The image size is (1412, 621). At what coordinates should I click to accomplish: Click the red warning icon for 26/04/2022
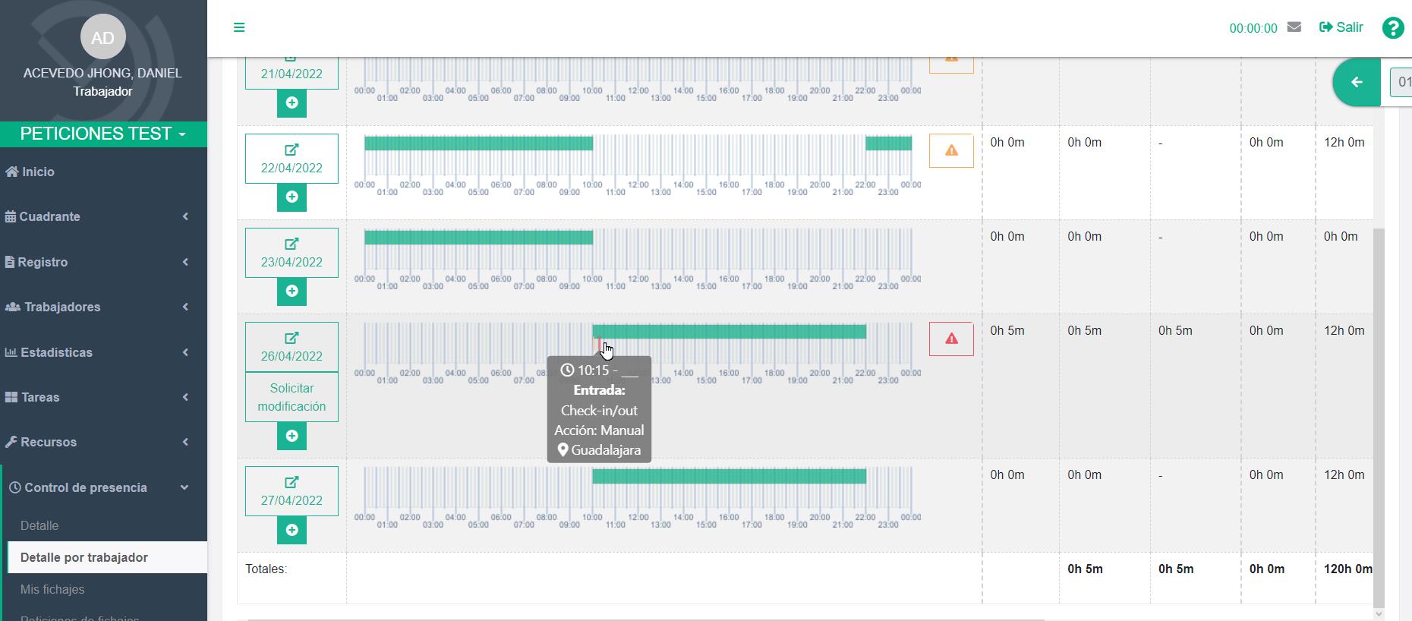(951, 339)
